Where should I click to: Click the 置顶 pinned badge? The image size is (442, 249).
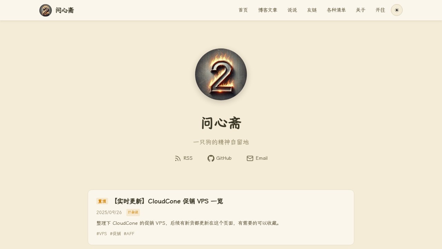tap(102, 201)
